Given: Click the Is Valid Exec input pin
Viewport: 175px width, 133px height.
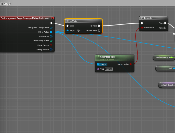Looking at the screenshot, I should (x=67, y=26).
